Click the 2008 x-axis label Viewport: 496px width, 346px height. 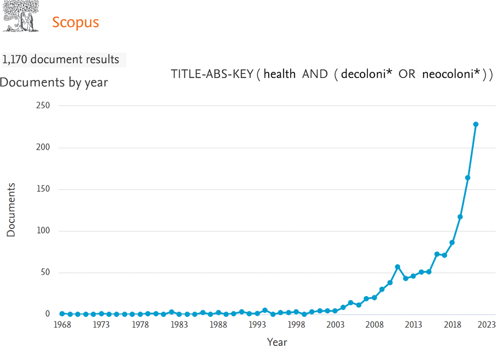(374, 325)
